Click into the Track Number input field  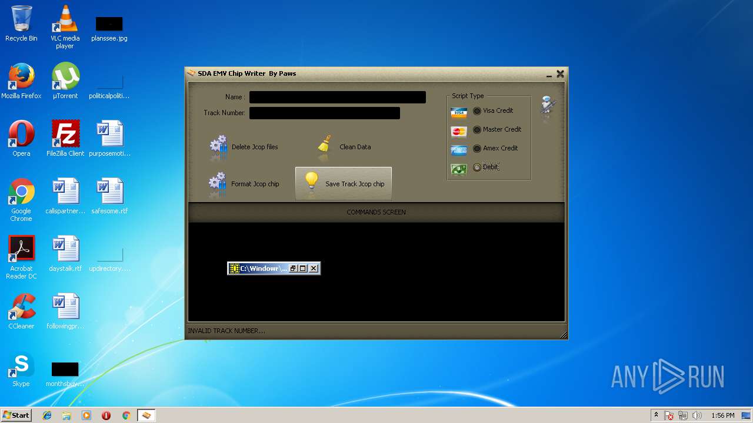coord(325,113)
